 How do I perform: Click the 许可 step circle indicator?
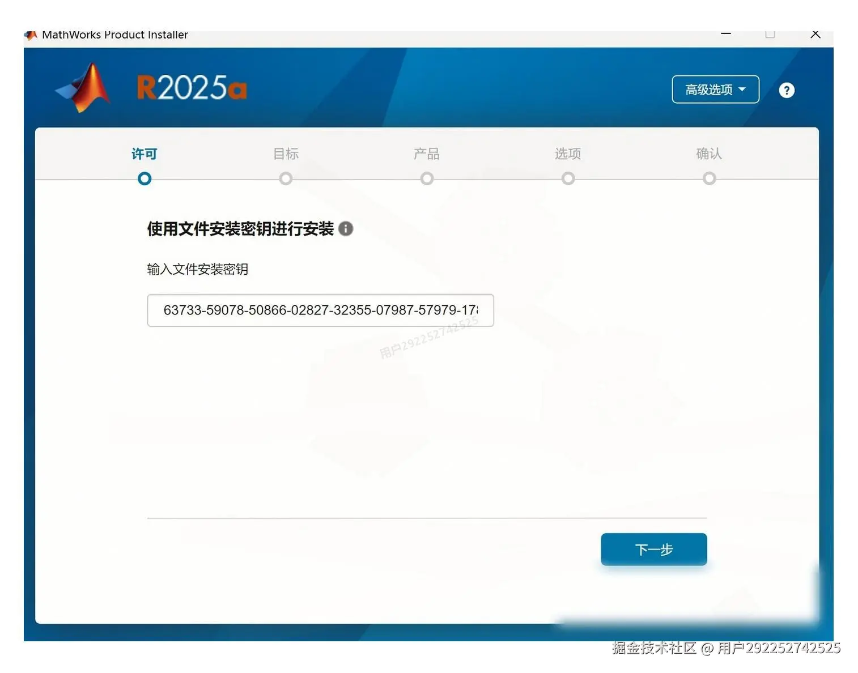[144, 178]
